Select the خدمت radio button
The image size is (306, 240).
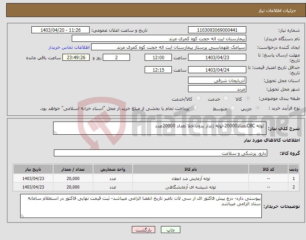point(226,98)
